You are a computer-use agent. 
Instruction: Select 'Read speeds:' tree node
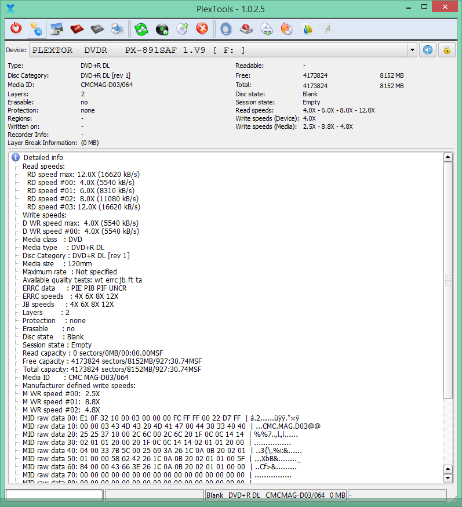coord(43,166)
